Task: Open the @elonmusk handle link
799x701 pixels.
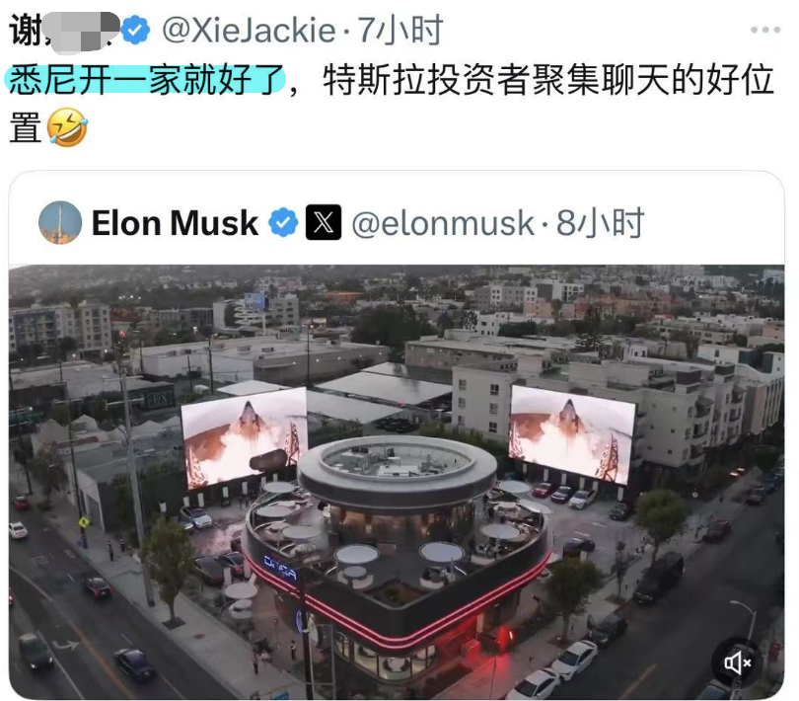Action: pyautogui.click(x=442, y=223)
